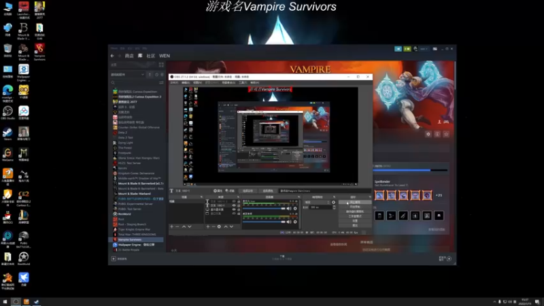Open Vampire Survivors manage gear icon in Steam
Image resolution: width=544 pixels, height=306 pixels.
click(x=428, y=134)
